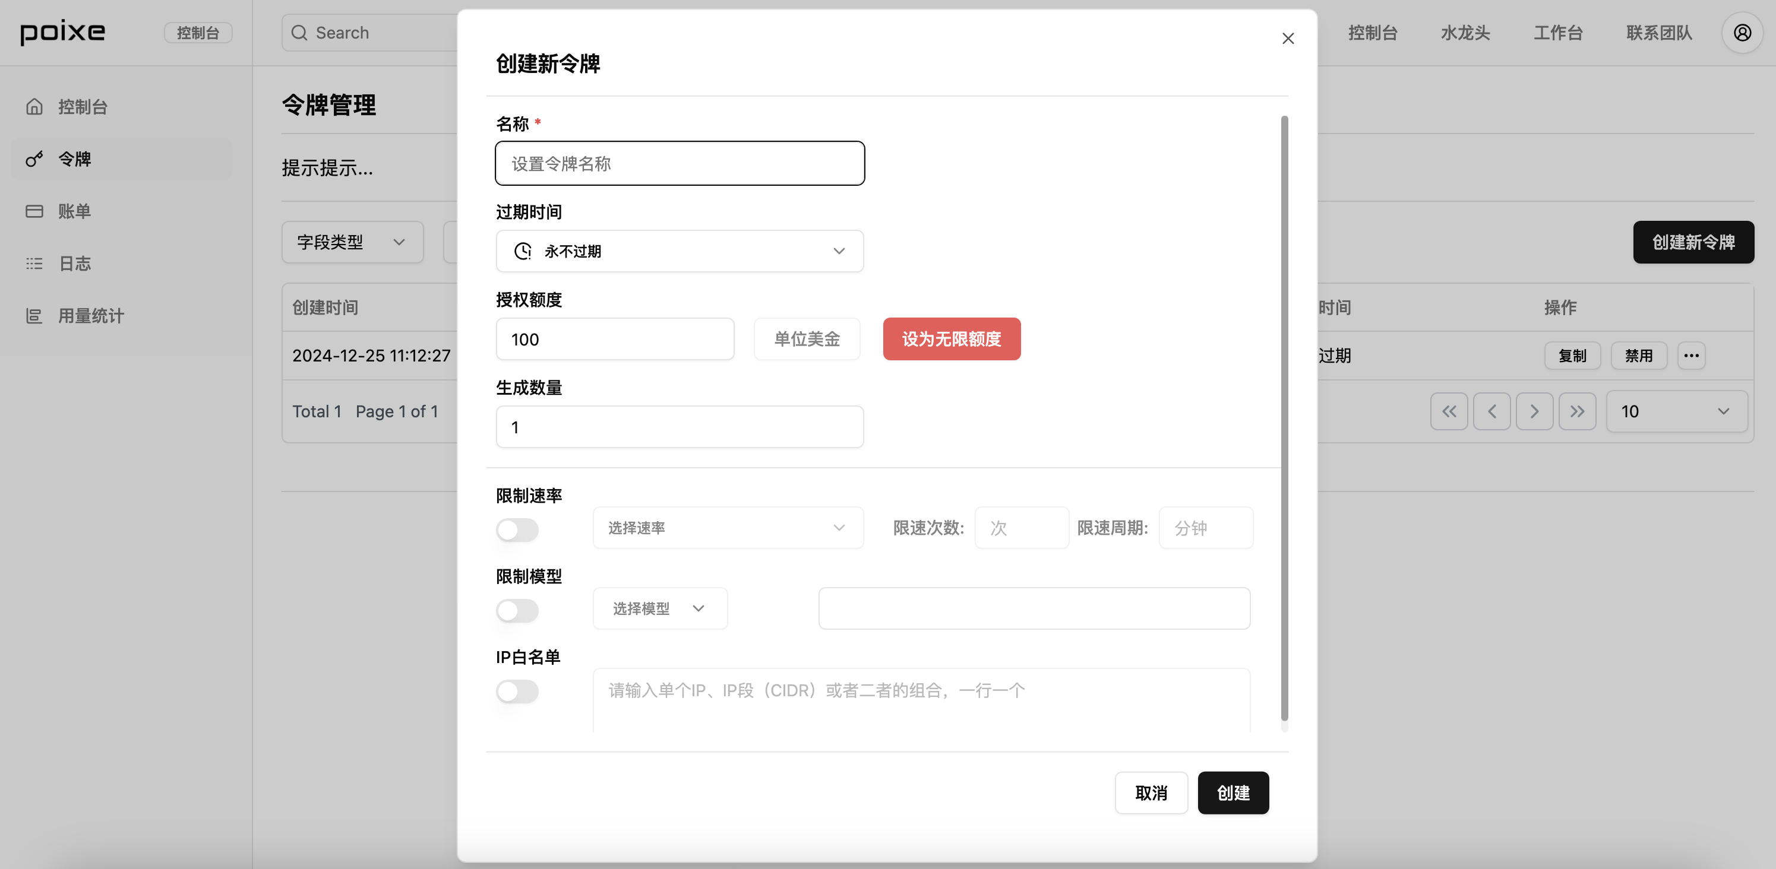Viewport: 1776px width, 869px height.
Task: Open the 选择模型 model dropdown
Action: click(x=659, y=608)
